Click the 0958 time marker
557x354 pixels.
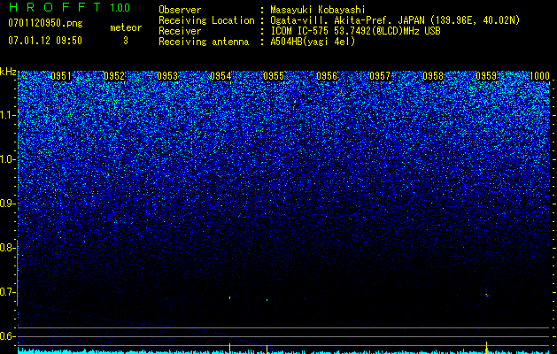[433, 76]
